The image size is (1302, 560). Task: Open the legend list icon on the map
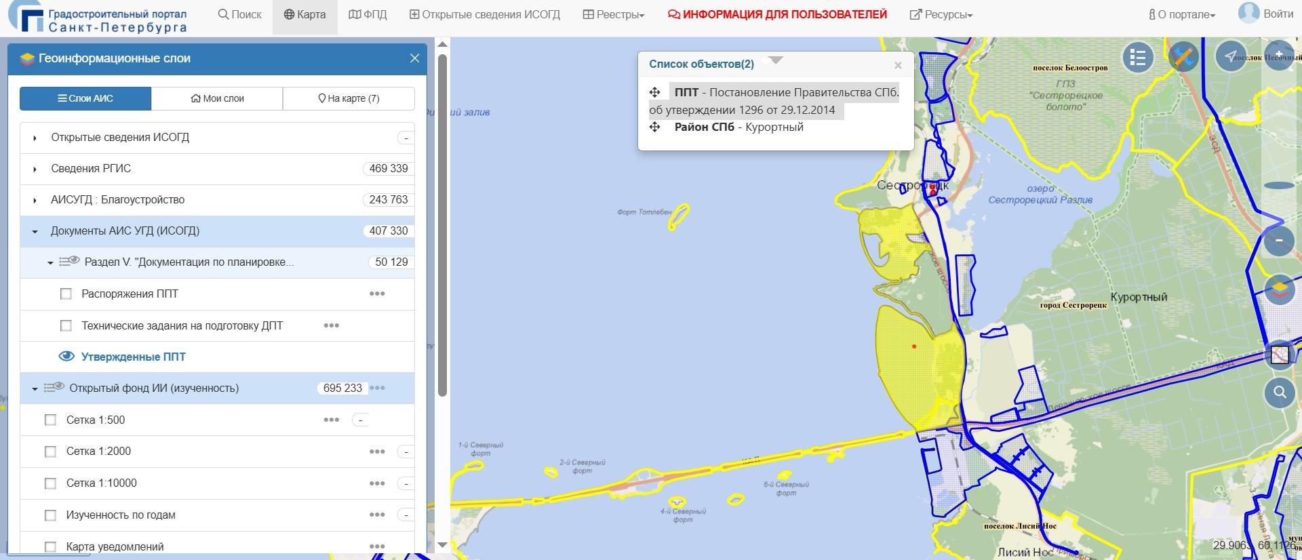[x=1138, y=58]
